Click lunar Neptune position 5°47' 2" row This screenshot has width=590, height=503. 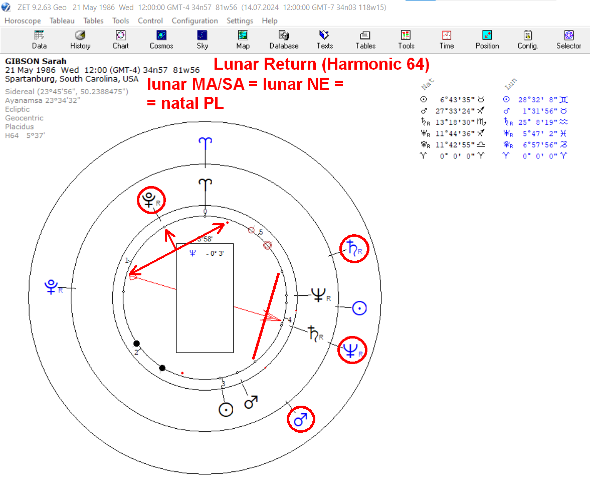coord(535,133)
